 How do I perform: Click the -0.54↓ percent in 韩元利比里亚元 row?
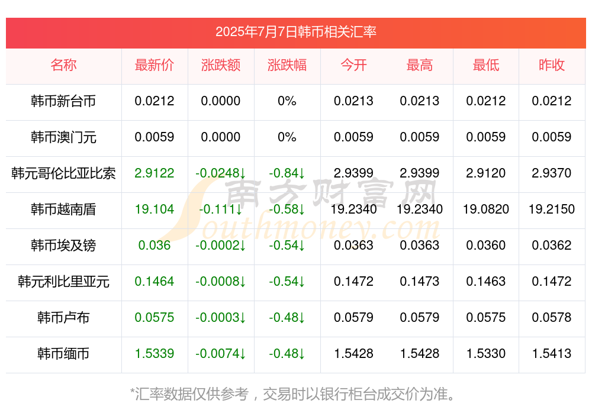point(287,282)
